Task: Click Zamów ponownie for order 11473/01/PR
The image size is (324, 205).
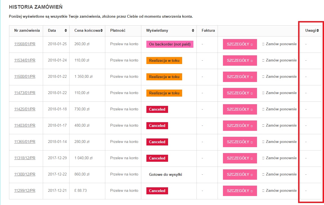Action: 281,93
